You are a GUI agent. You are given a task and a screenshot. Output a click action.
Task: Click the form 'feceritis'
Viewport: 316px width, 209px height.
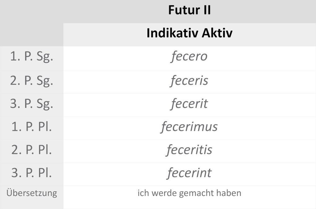[x=189, y=150]
